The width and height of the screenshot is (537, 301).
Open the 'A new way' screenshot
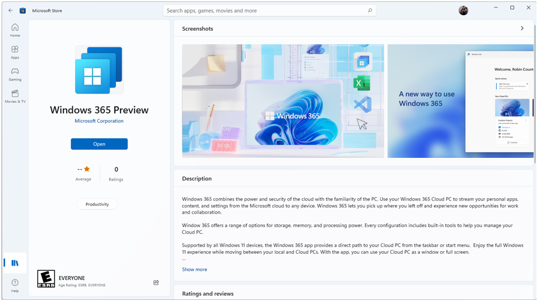pos(460,101)
